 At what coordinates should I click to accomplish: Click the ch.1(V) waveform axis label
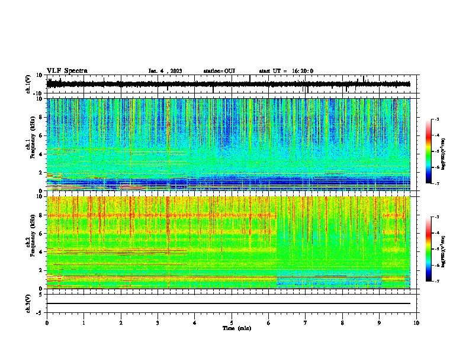coord(28,84)
